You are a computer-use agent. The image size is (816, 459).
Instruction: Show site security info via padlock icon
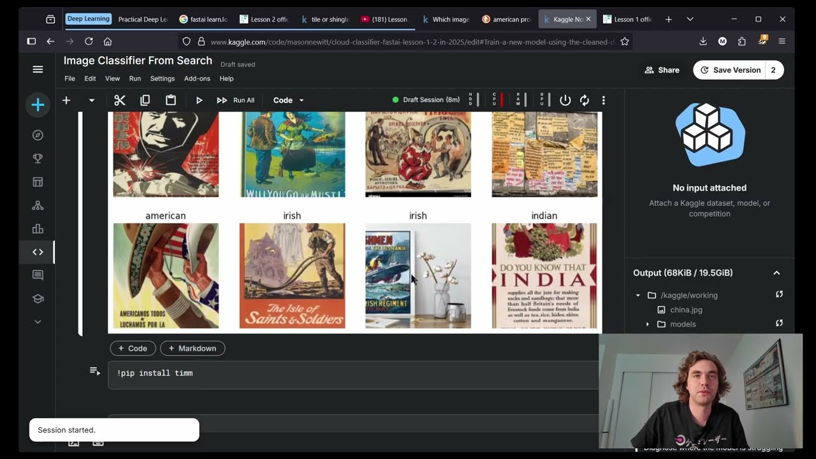coord(201,41)
